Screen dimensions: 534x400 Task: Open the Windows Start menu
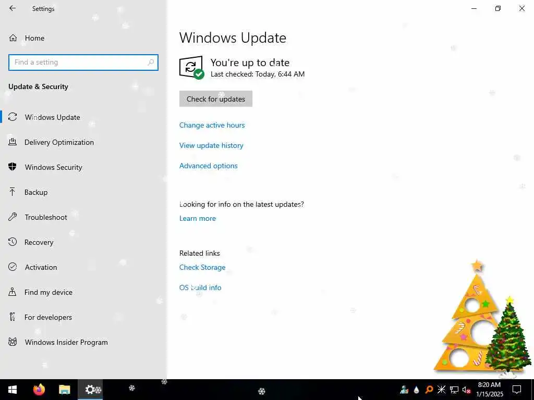coord(13,390)
